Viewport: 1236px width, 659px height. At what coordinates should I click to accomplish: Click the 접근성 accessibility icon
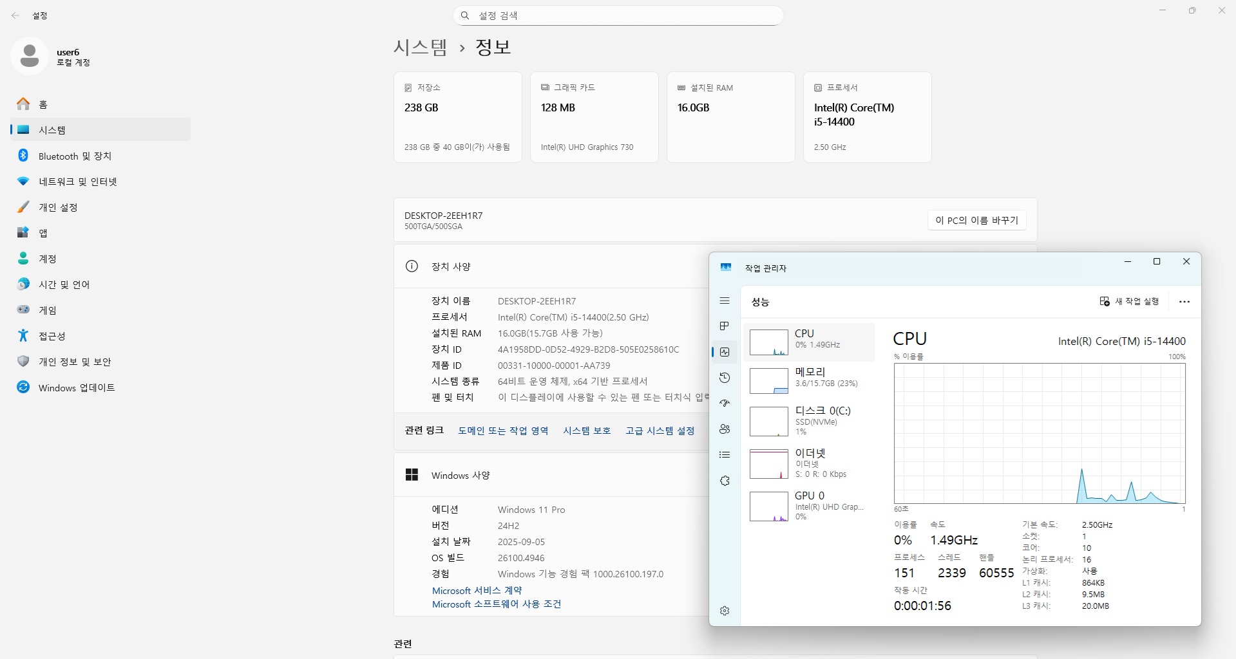[x=23, y=335]
